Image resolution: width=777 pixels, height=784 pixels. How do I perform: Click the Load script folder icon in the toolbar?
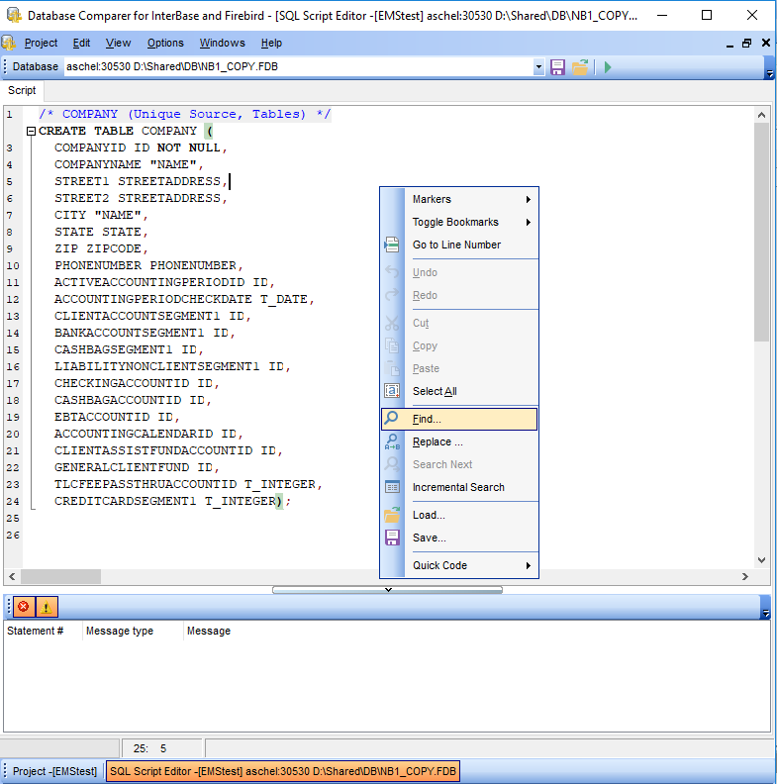point(580,66)
